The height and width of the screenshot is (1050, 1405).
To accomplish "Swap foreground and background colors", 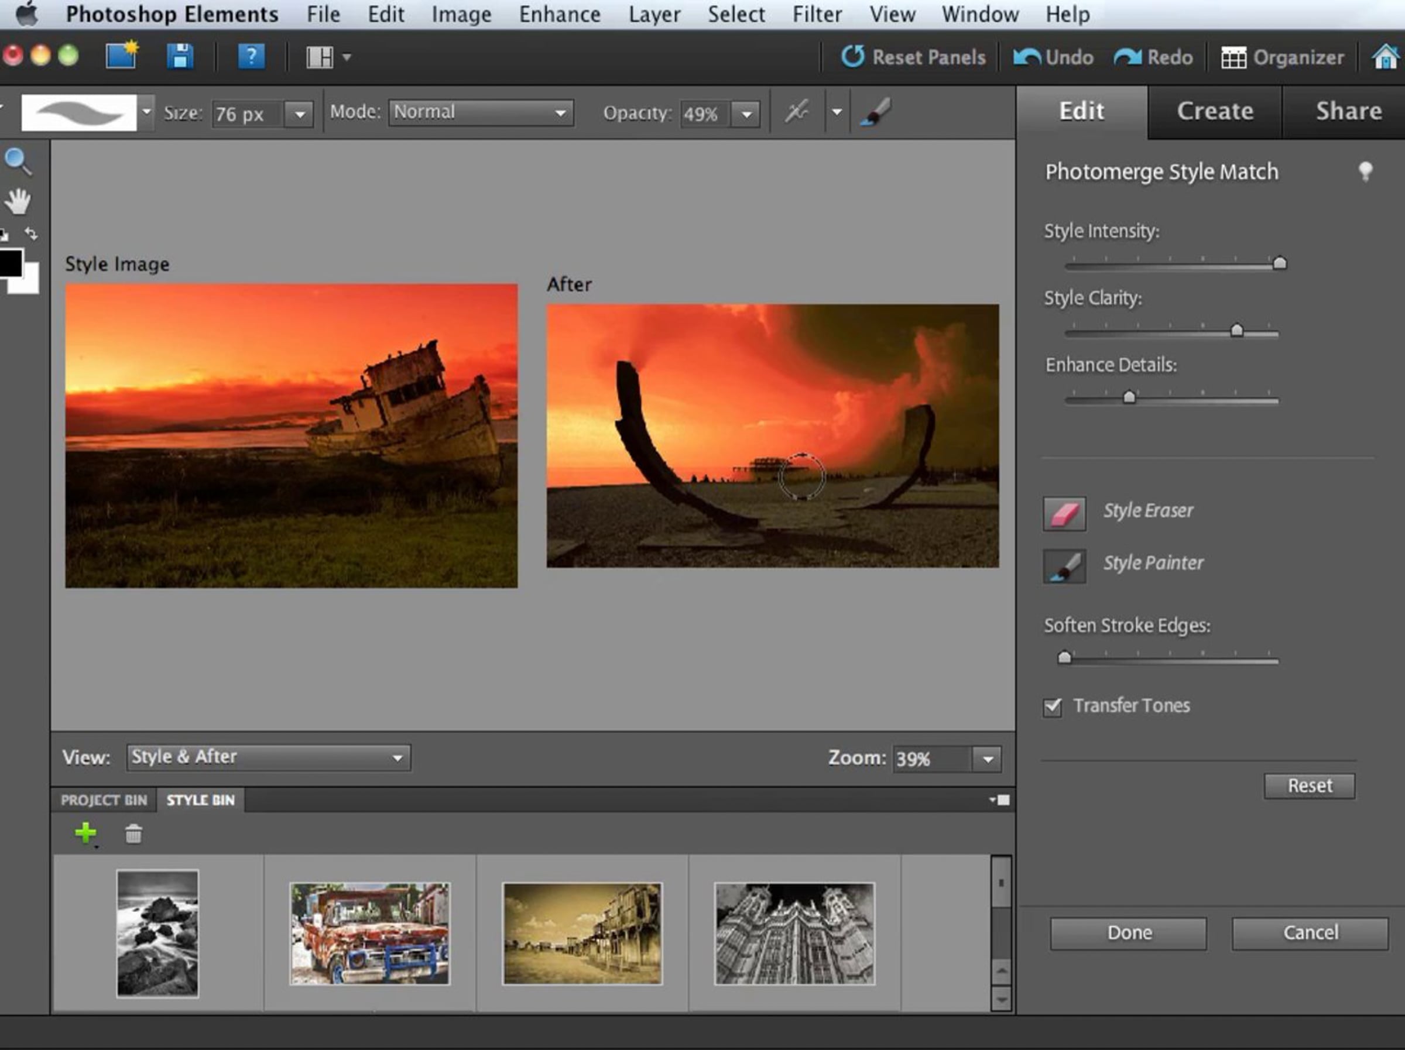I will [x=30, y=234].
